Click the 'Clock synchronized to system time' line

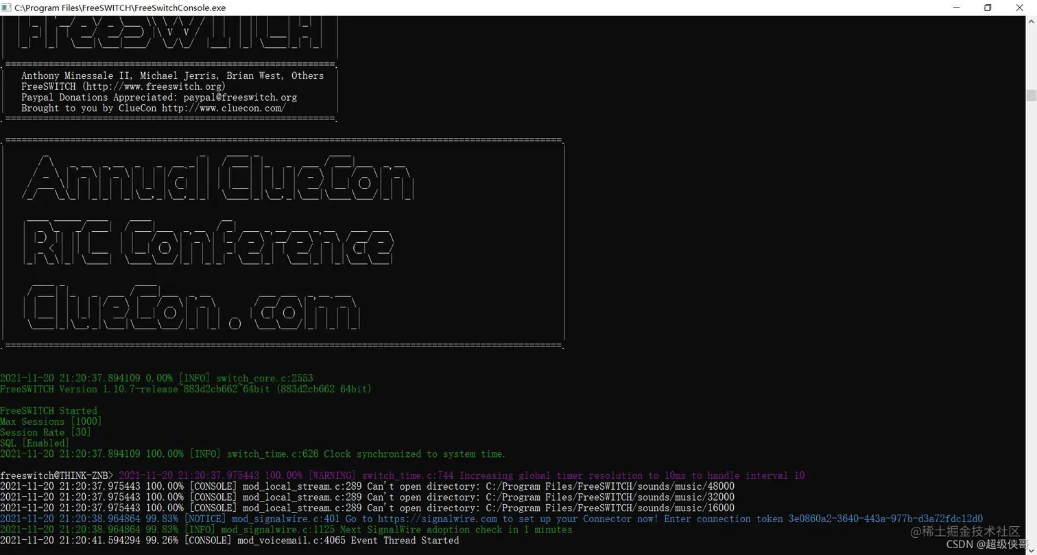click(x=253, y=454)
